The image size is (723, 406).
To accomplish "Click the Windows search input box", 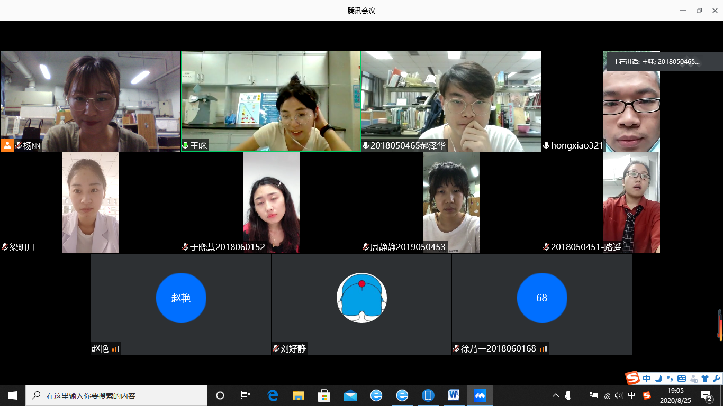I will 116,395.
